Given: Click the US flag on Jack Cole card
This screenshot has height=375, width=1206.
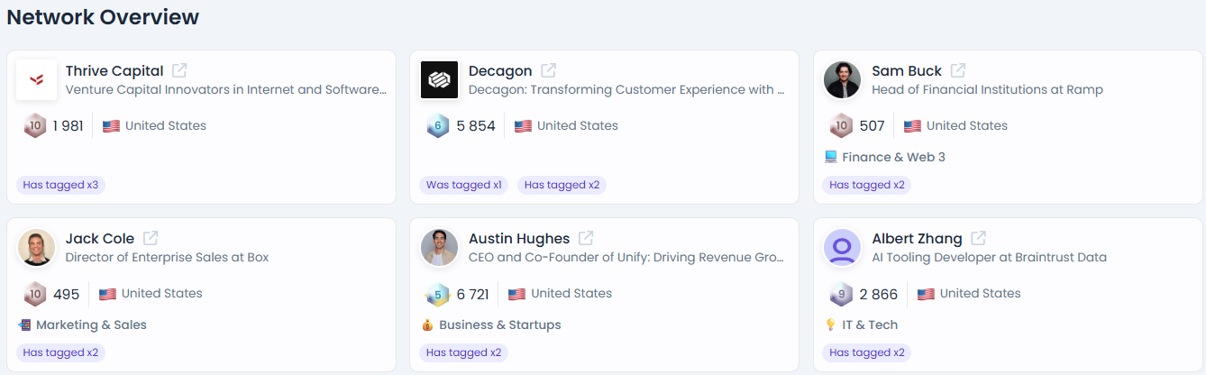Looking at the screenshot, I should point(107,294).
